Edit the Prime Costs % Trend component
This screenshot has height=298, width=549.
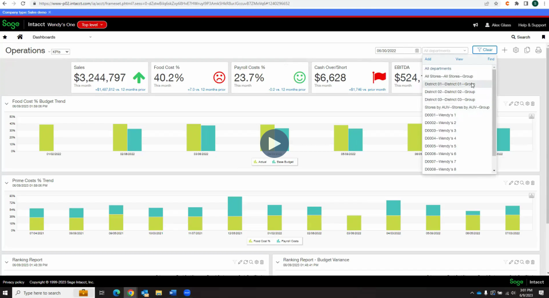coord(511,183)
